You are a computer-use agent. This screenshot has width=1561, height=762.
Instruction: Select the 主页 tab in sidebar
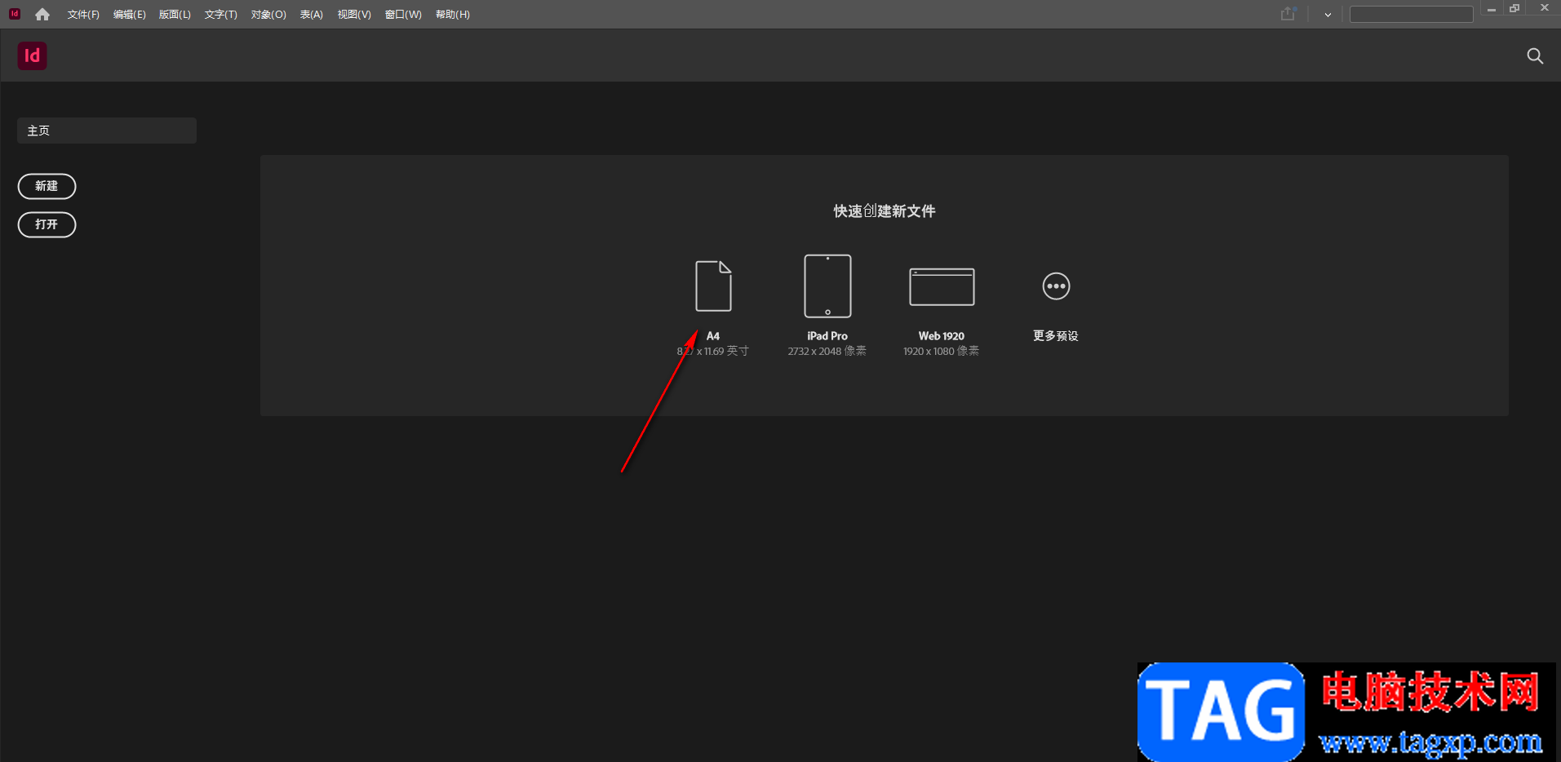tap(107, 131)
